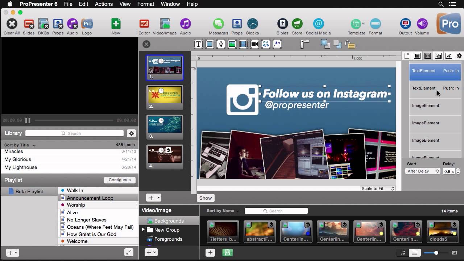Screen dimensions: 464x261
Task: Open the playlist add dropdown at bottom left
Action: [12, 253]
